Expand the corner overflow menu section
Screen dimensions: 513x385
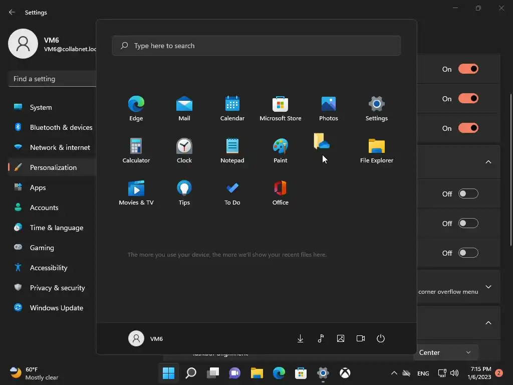(488, 287)
